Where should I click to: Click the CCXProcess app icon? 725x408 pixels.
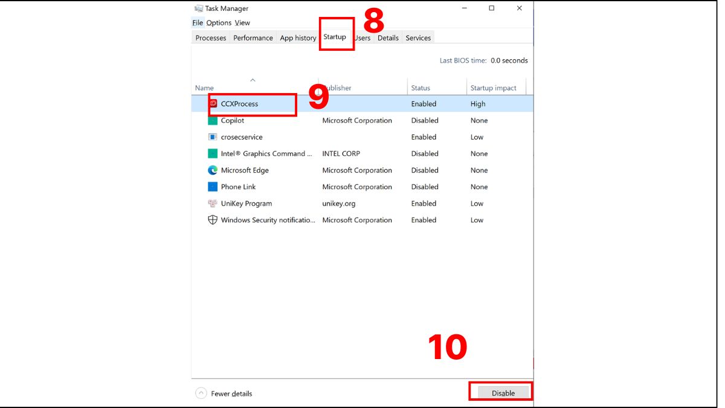[213, 104]
